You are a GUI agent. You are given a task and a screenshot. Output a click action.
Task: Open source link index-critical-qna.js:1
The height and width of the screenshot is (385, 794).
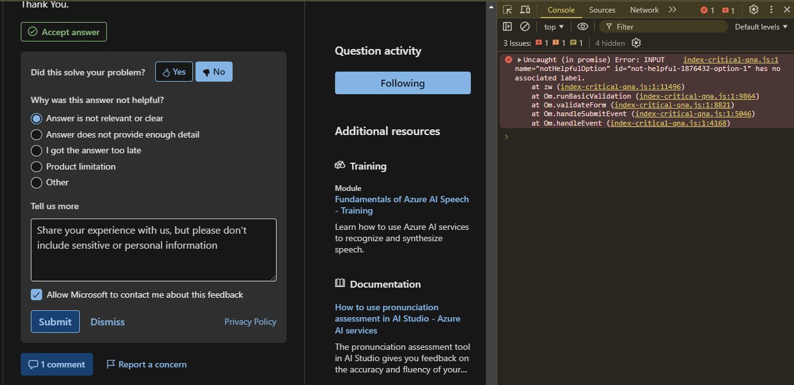(x=731, y=60)
